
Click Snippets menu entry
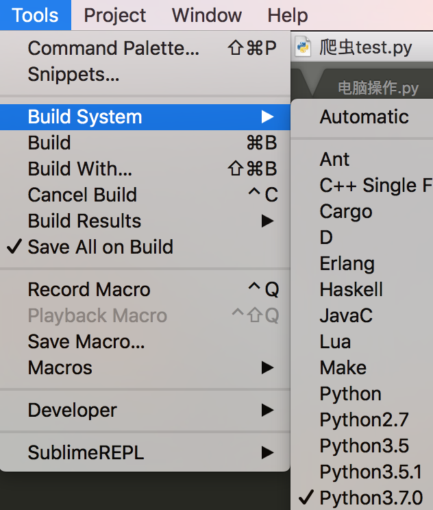[73, 74]
